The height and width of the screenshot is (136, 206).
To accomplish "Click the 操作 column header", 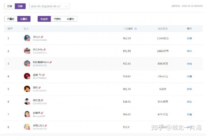I will tap(189, 29).
